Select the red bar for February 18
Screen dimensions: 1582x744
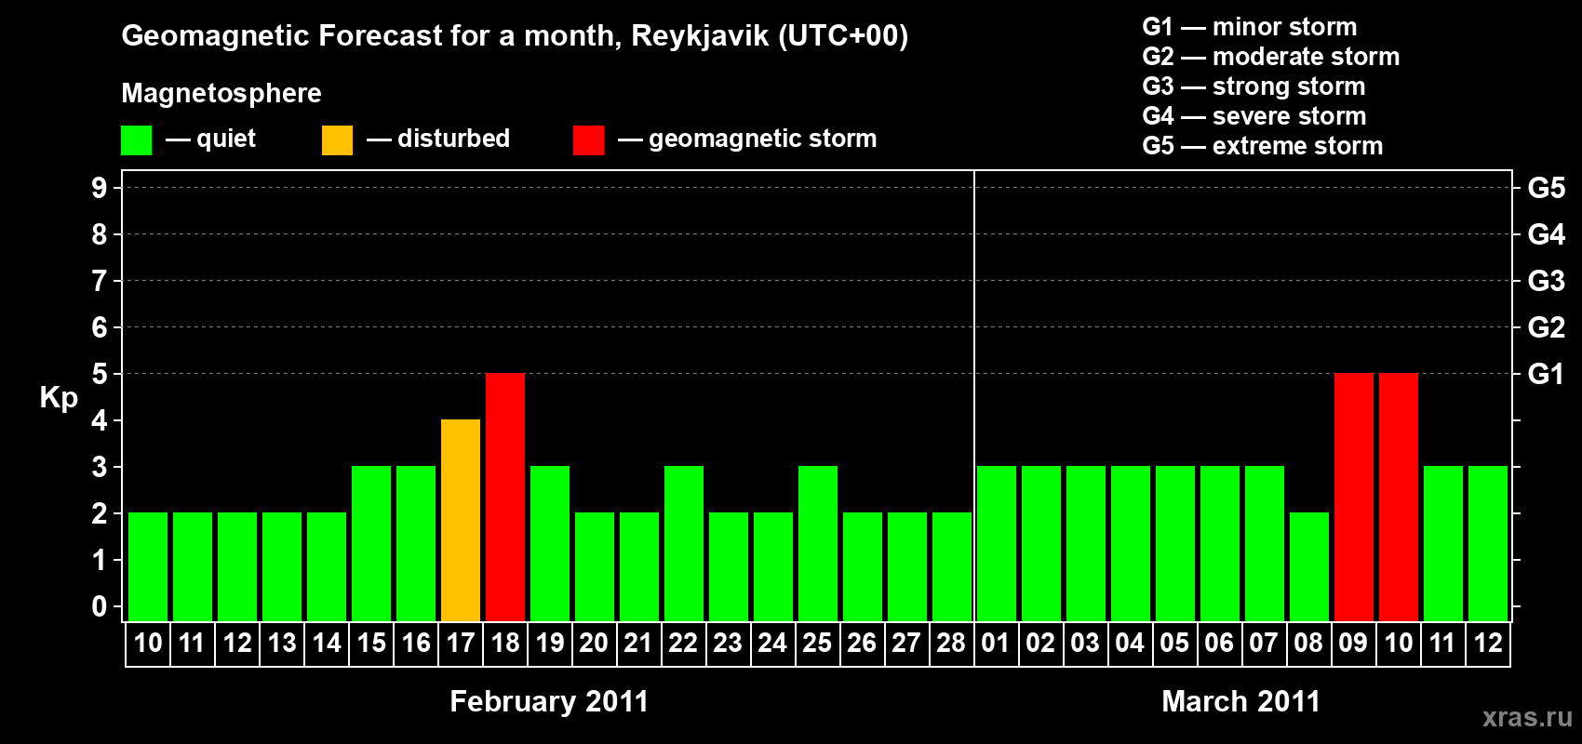coord(505,497)
